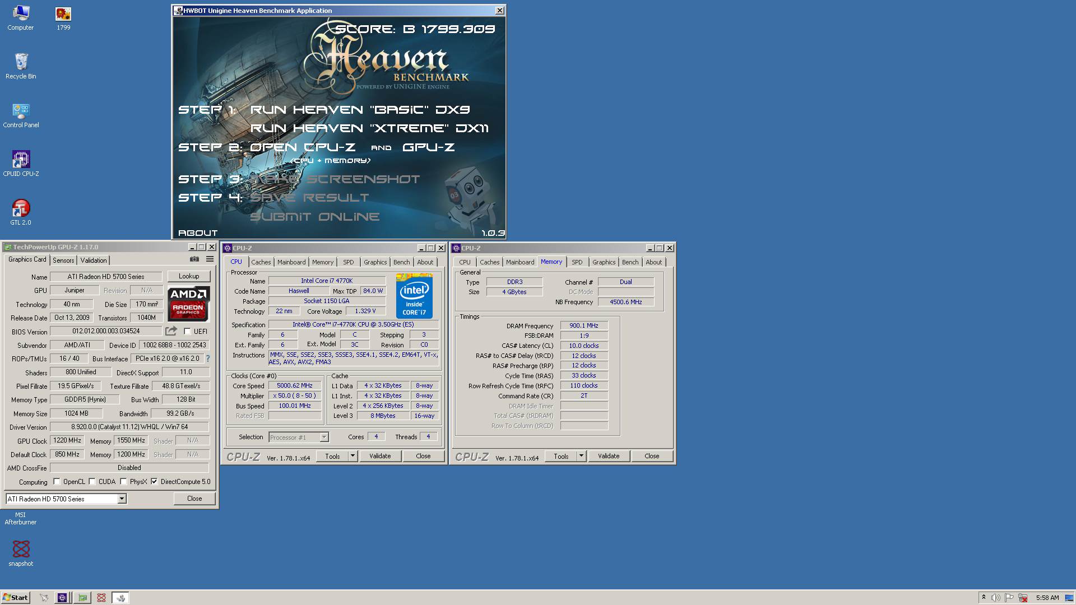
Task: Open SPD tab in left CPU-Z window
Action: [x=349, y=262]
